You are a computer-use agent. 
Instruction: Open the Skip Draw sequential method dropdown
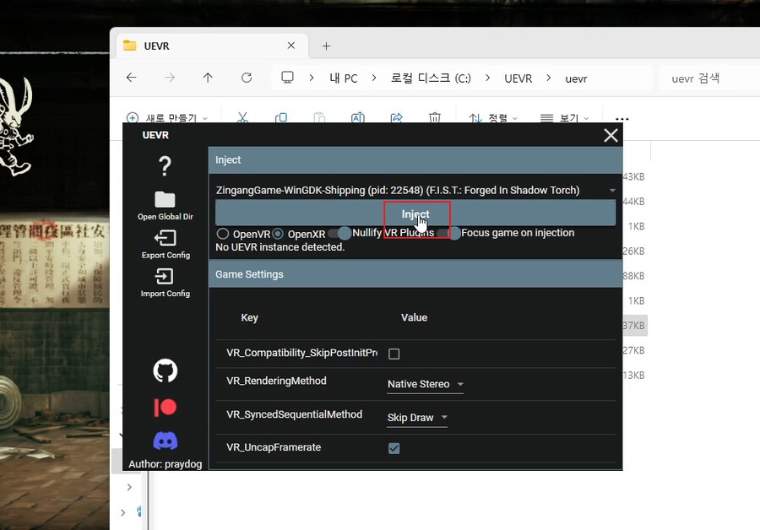[417, 418]
